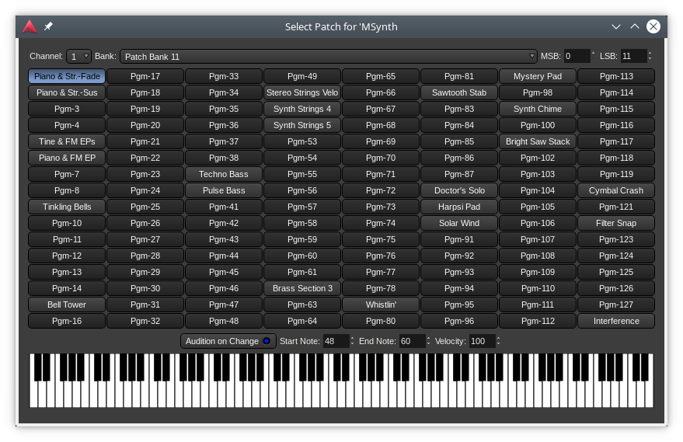Pick the Pulse Bass patch

coord(224,190)
